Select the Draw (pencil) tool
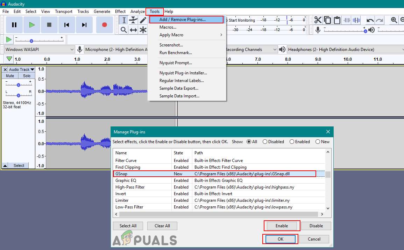Image resolution: width=404 pixels, height=250 pixels. click(x=143, y=20)
